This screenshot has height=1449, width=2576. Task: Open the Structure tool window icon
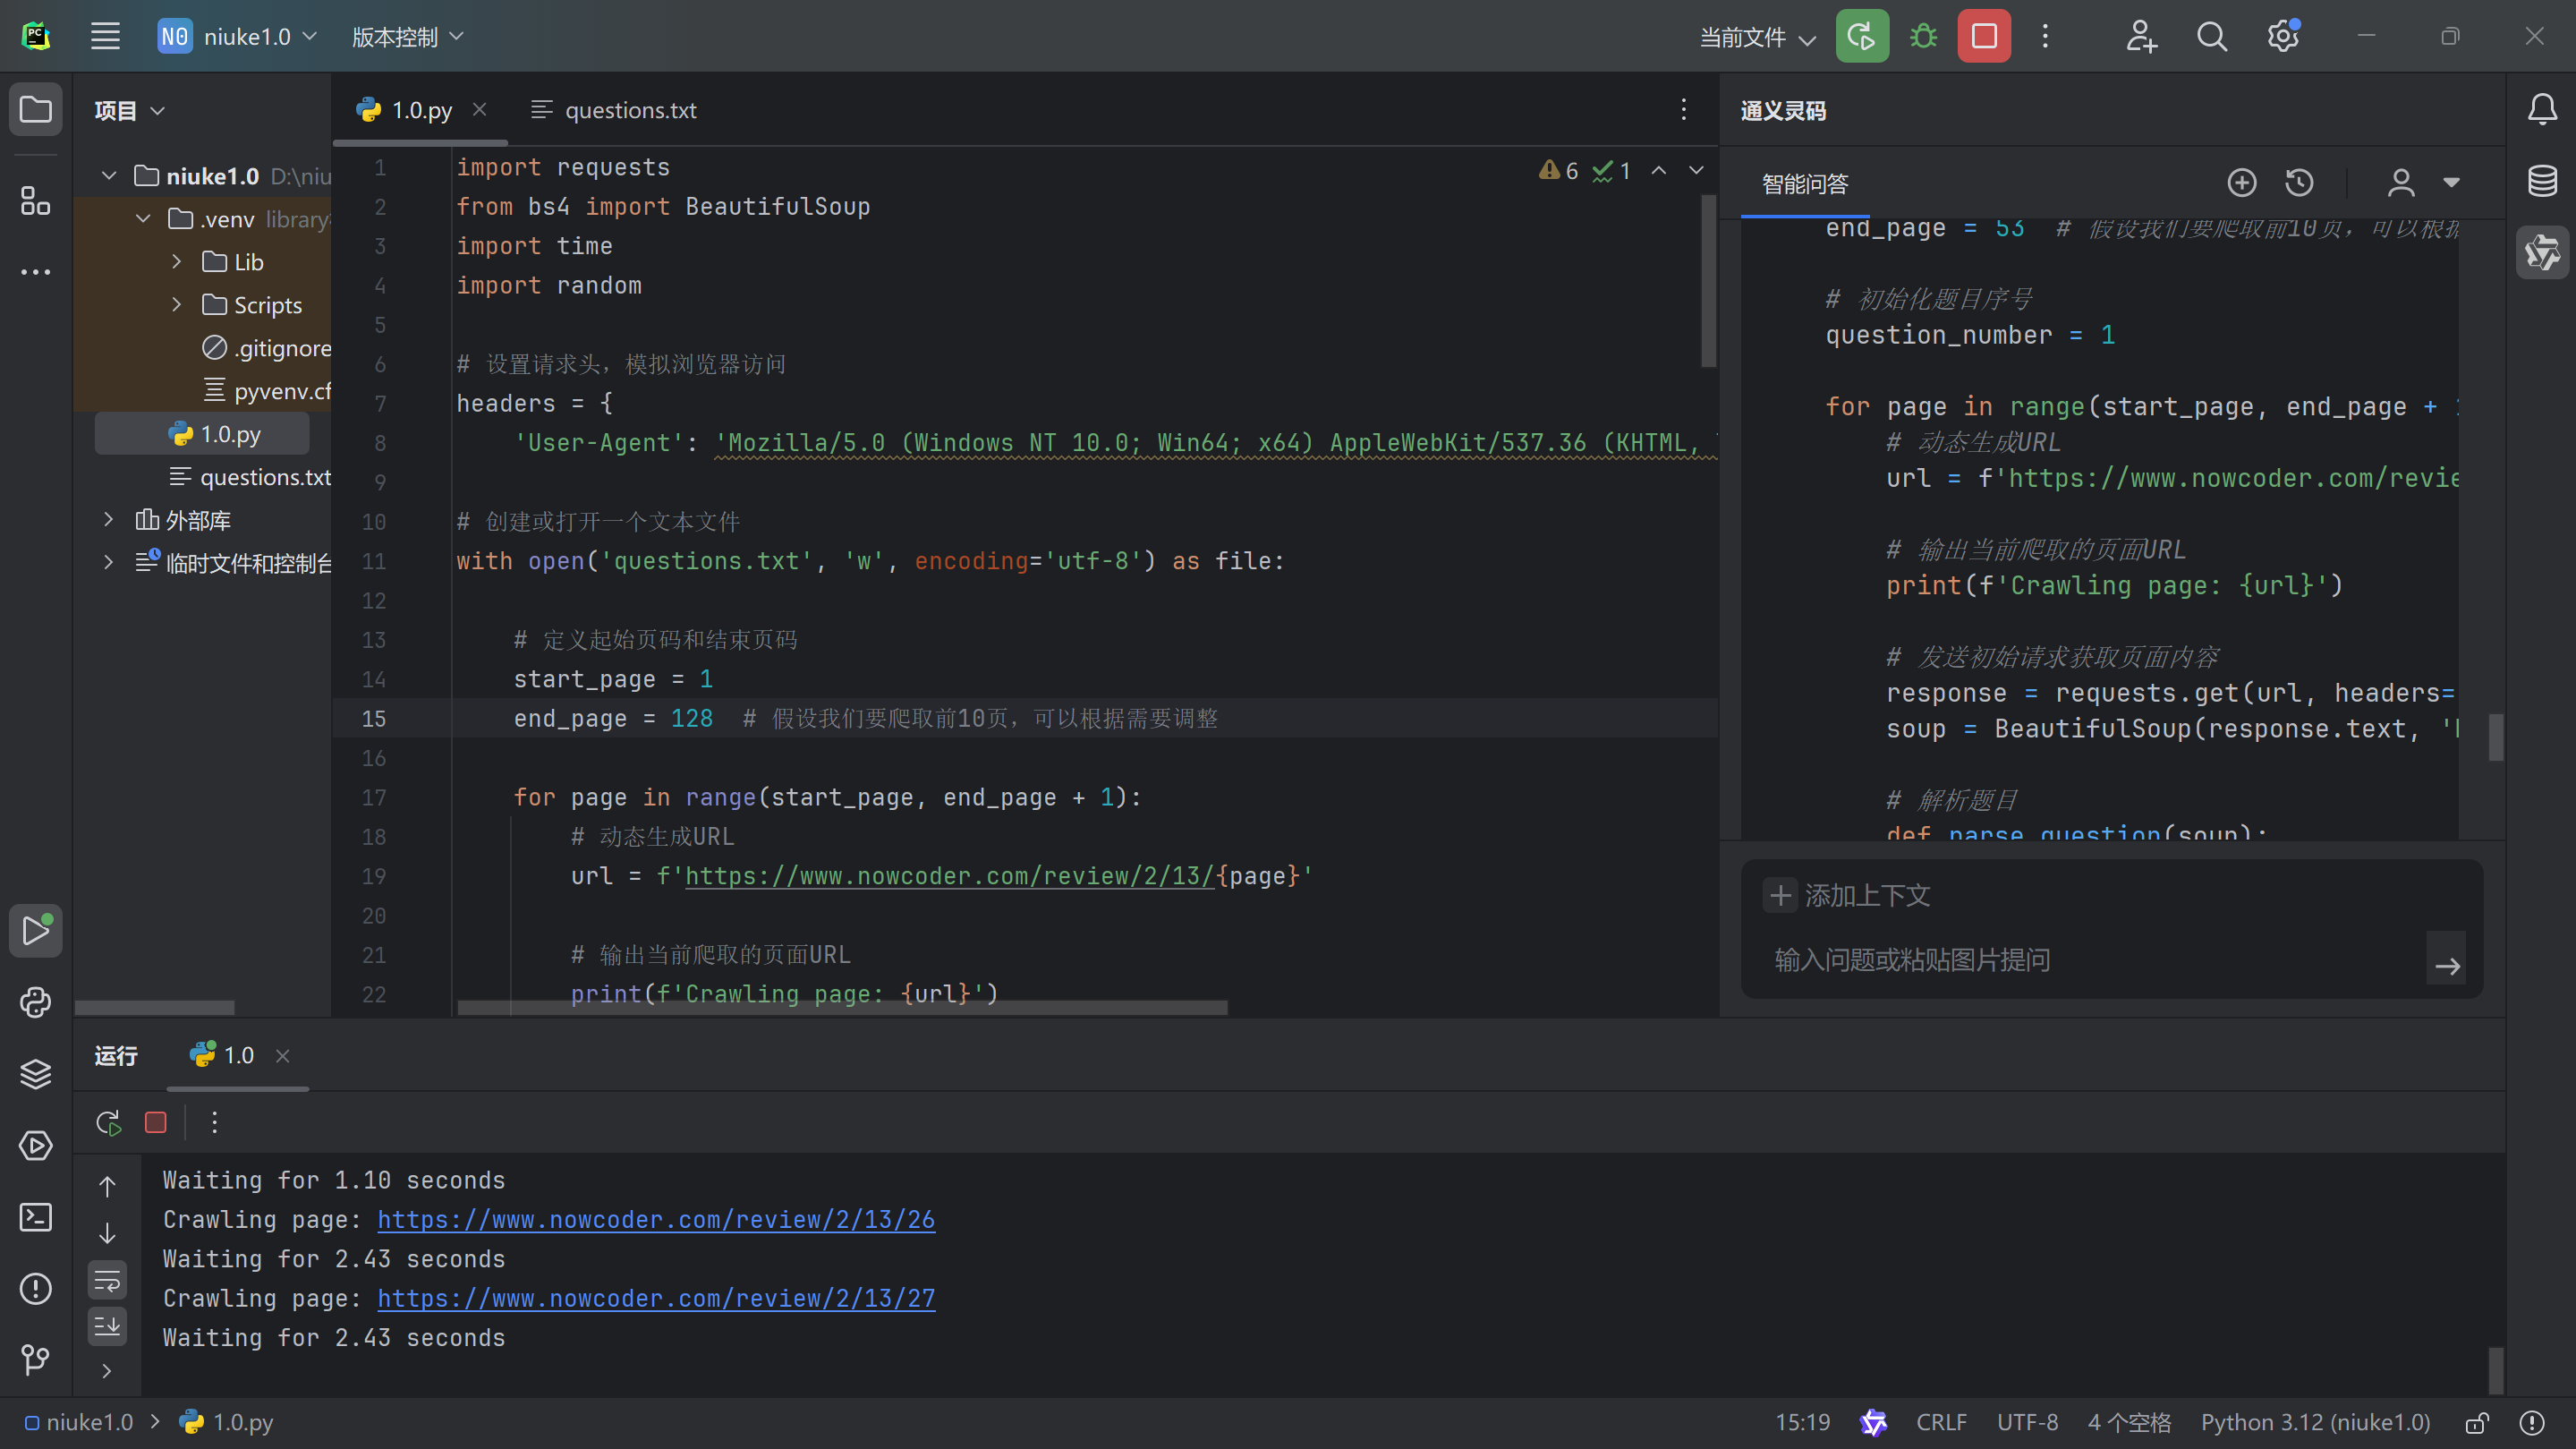(36, 201)
